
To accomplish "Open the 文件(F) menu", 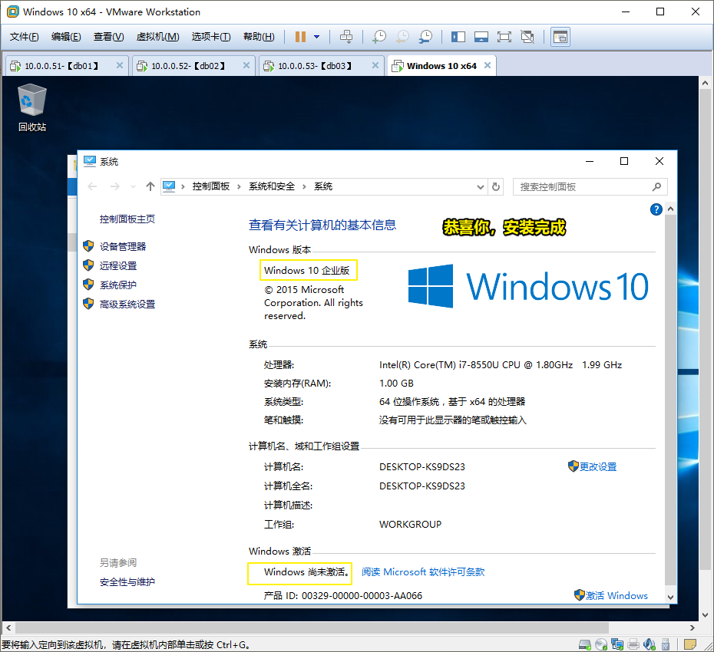I will (x=24, y=37).
